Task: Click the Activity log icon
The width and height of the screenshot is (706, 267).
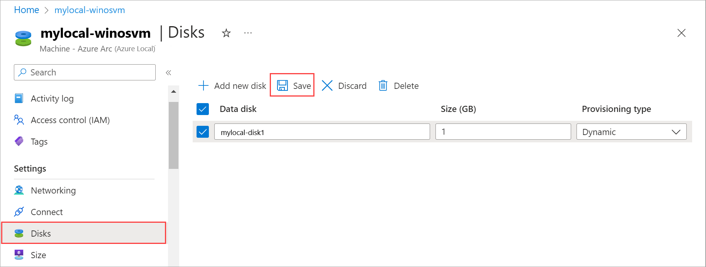Action: (19, 98)
